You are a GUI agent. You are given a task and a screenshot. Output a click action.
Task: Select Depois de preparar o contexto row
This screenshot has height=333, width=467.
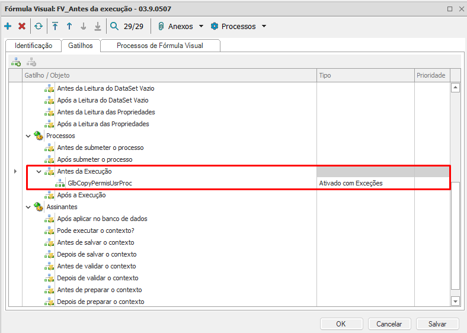(236, 302)
